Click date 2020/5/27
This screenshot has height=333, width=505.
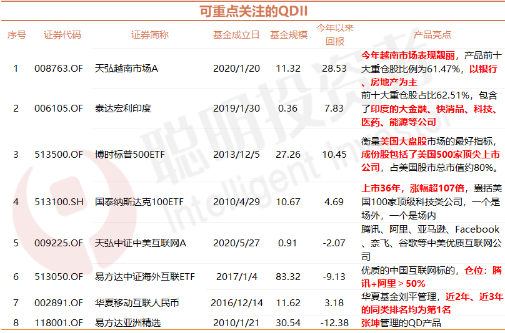(x=236, y=243)
